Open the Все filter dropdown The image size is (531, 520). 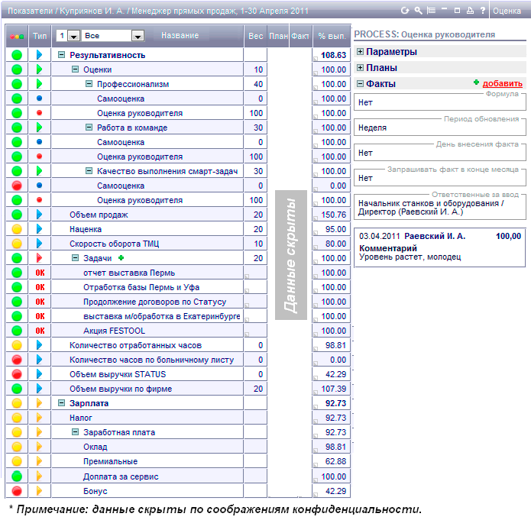point(138,36)
